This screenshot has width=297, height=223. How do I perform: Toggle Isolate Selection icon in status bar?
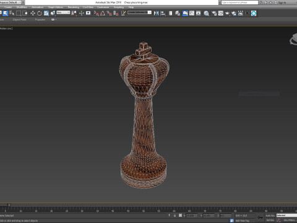click(x=169, y=216)
